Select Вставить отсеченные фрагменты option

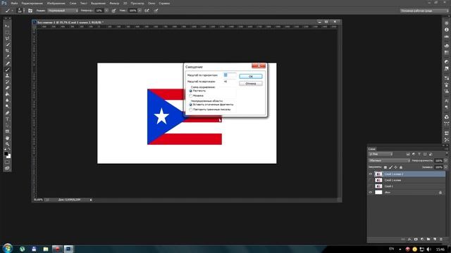click(x=191, y=105)
